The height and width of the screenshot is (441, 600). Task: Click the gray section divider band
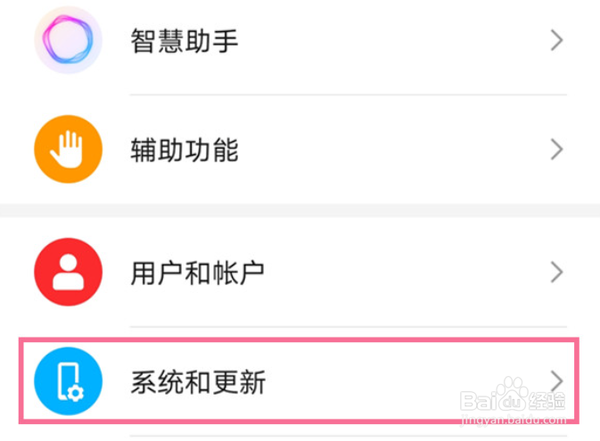pos(300,211)
